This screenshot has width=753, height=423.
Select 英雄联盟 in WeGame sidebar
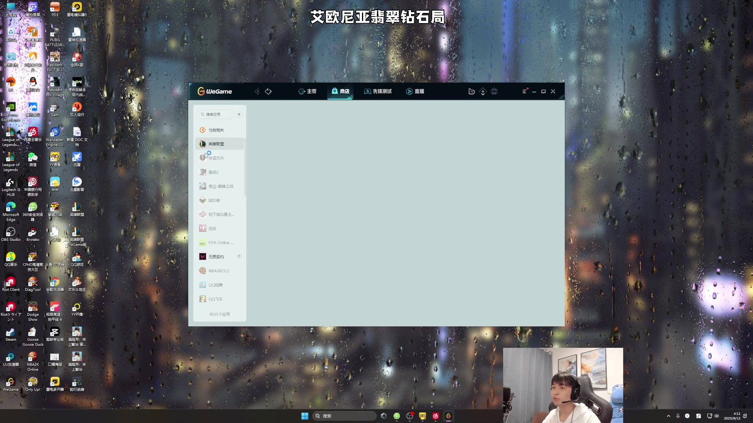click(x=220, y=144)
